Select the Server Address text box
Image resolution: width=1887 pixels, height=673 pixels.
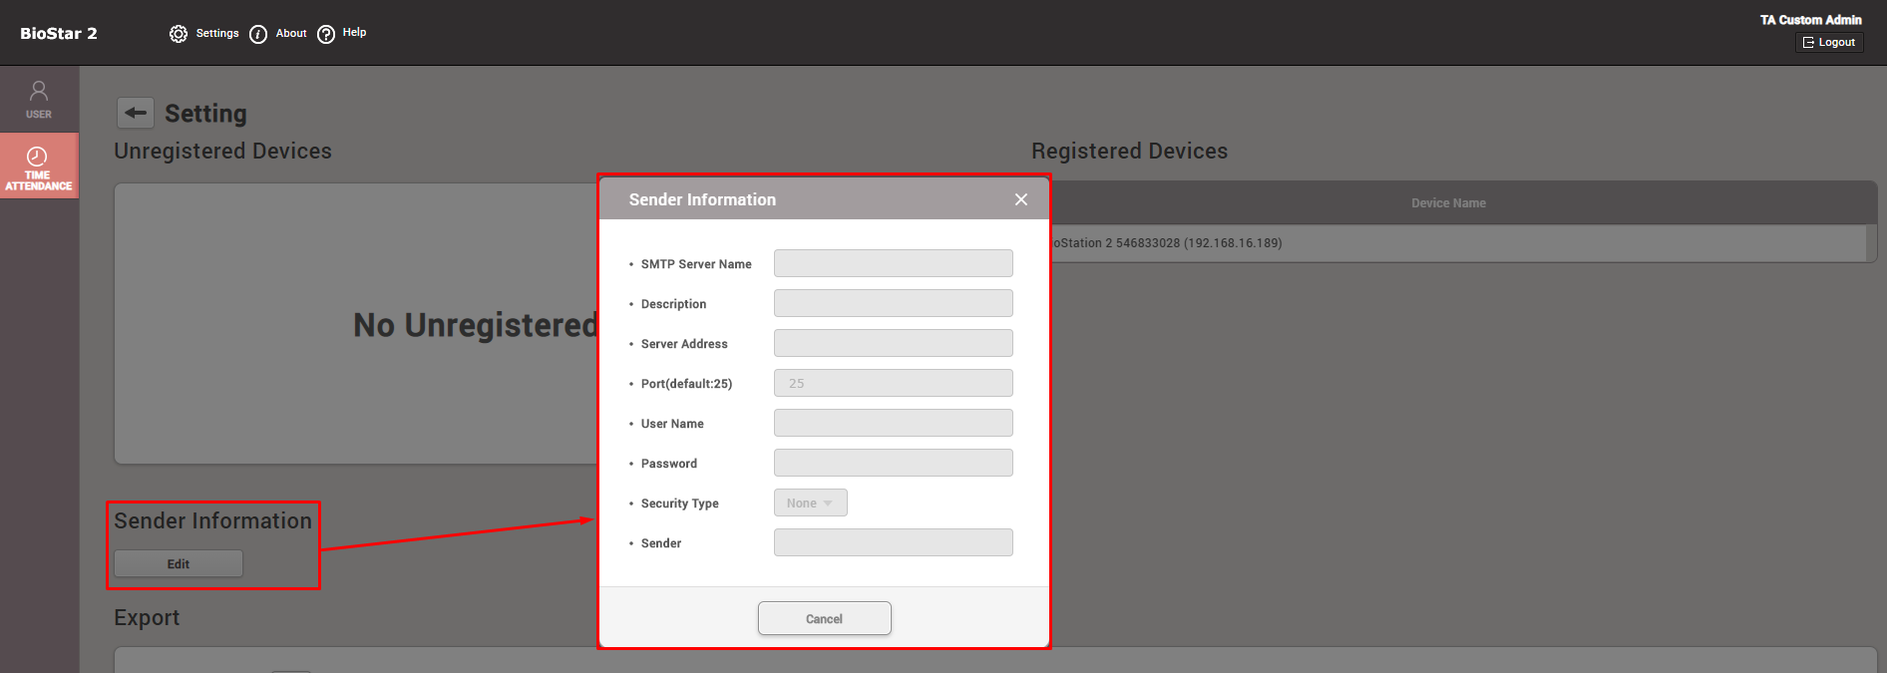pos(893,343)
